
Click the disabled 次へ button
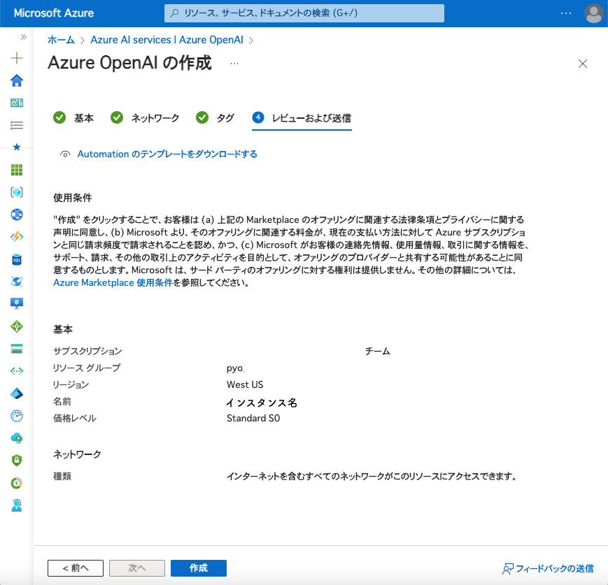(x=137, y=568)
